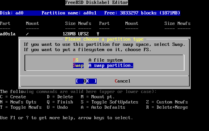The height and width of the screenshot is (131, 209).
Task: Click 'Partition name: ad0s1' text
Action: pyautogui.click(x=69, y=13)
